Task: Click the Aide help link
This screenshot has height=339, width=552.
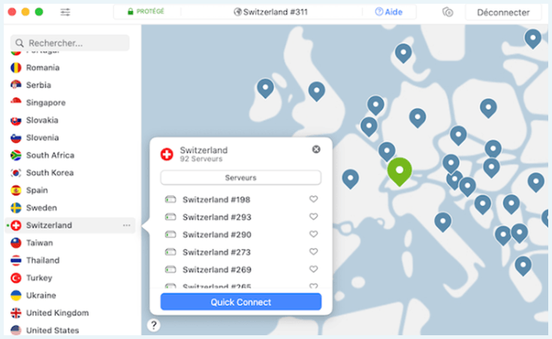Action: click(389, 12)
